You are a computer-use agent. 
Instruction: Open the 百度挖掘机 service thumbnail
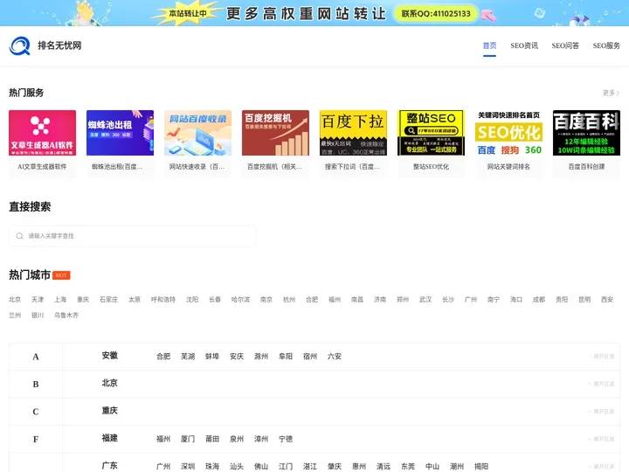click(x=275, y=133)
